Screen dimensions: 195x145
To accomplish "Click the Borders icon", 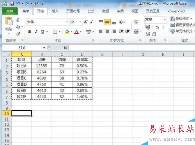I will [x=55, y=32].
